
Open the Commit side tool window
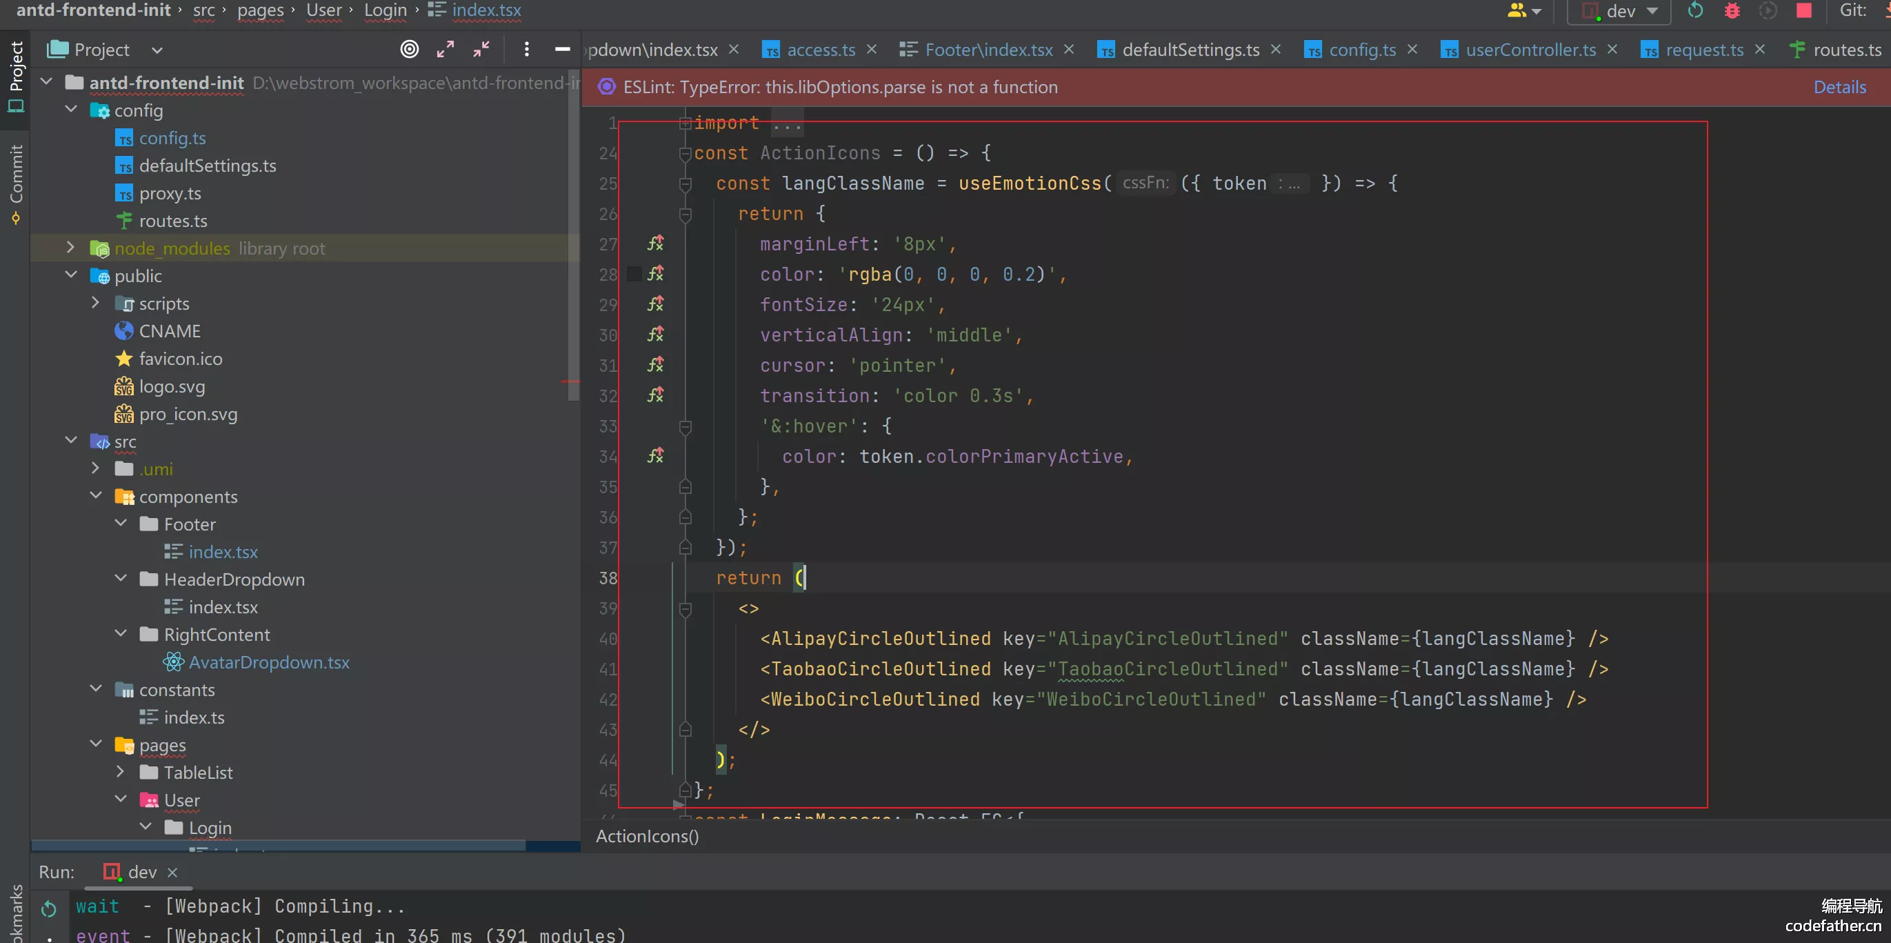(15, 183)
